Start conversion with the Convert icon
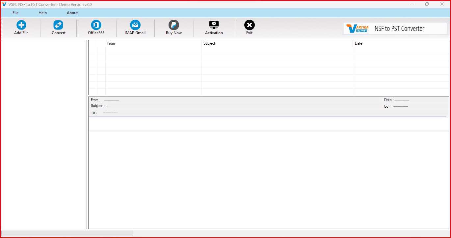Screen dimensions: 451x238 point(58,25)
